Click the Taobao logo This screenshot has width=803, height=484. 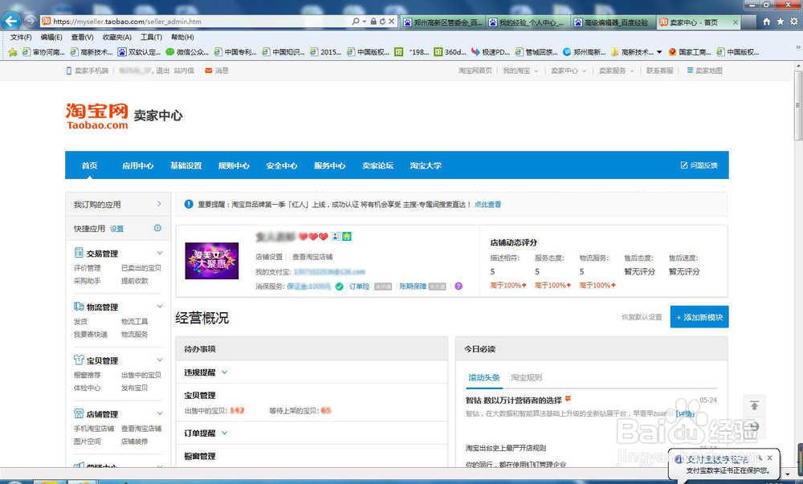(x=97, y=116)
